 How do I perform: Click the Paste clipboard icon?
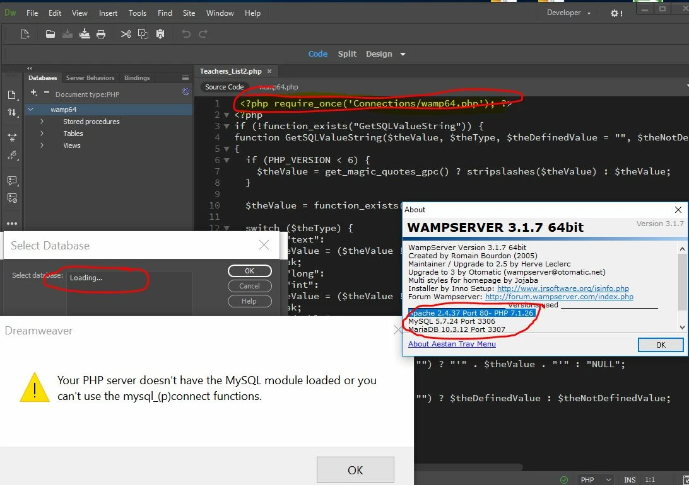click(x=160, y=34)
